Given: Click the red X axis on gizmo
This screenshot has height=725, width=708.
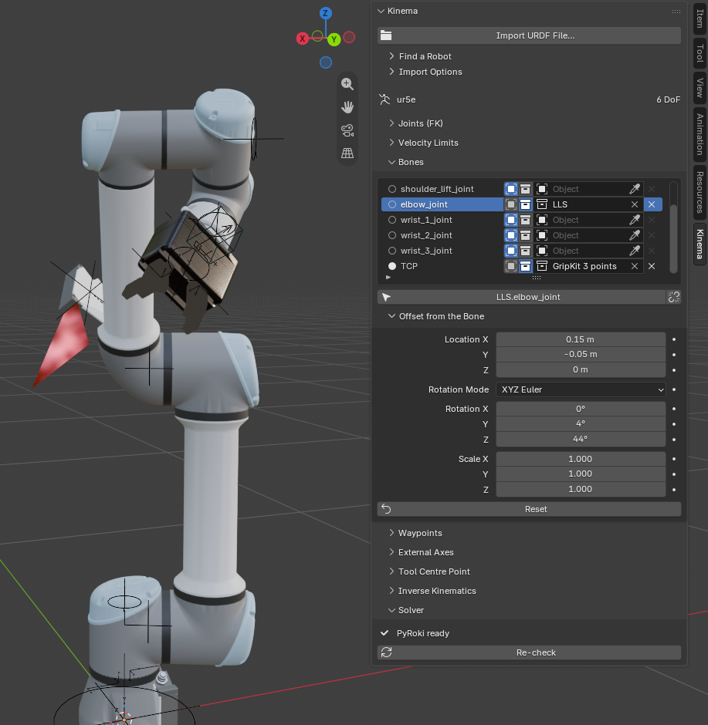Looking at the screenshot, I should 302,39.
